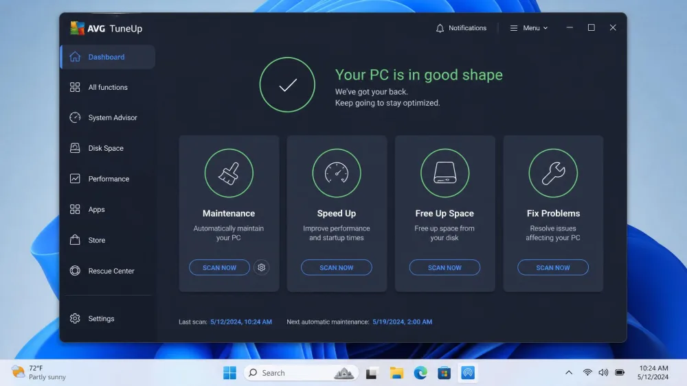Image resolution: width=687 pixels, height=386 pixels.
Task: Open Task View on the taskbar
Action: click(372, 373)
